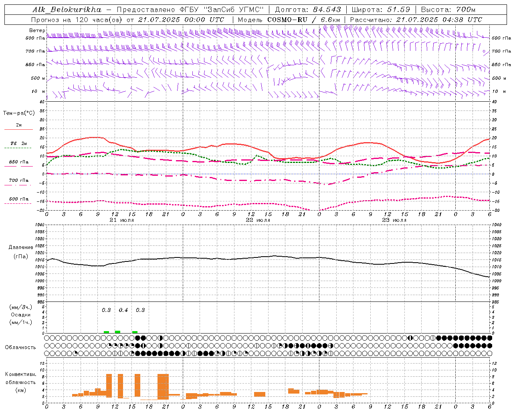Click the Конвективн. label
The height and width of the screenshot is (410, 513).
click(20, 374)
